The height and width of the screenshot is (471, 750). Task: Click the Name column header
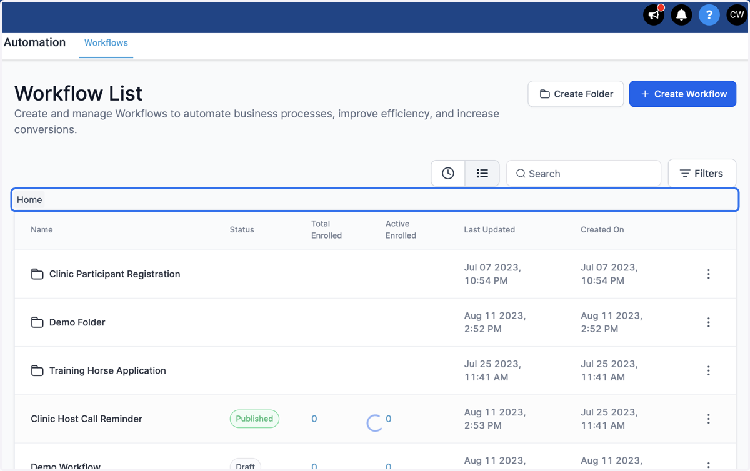pyautogui.click(x=42, y=229)
